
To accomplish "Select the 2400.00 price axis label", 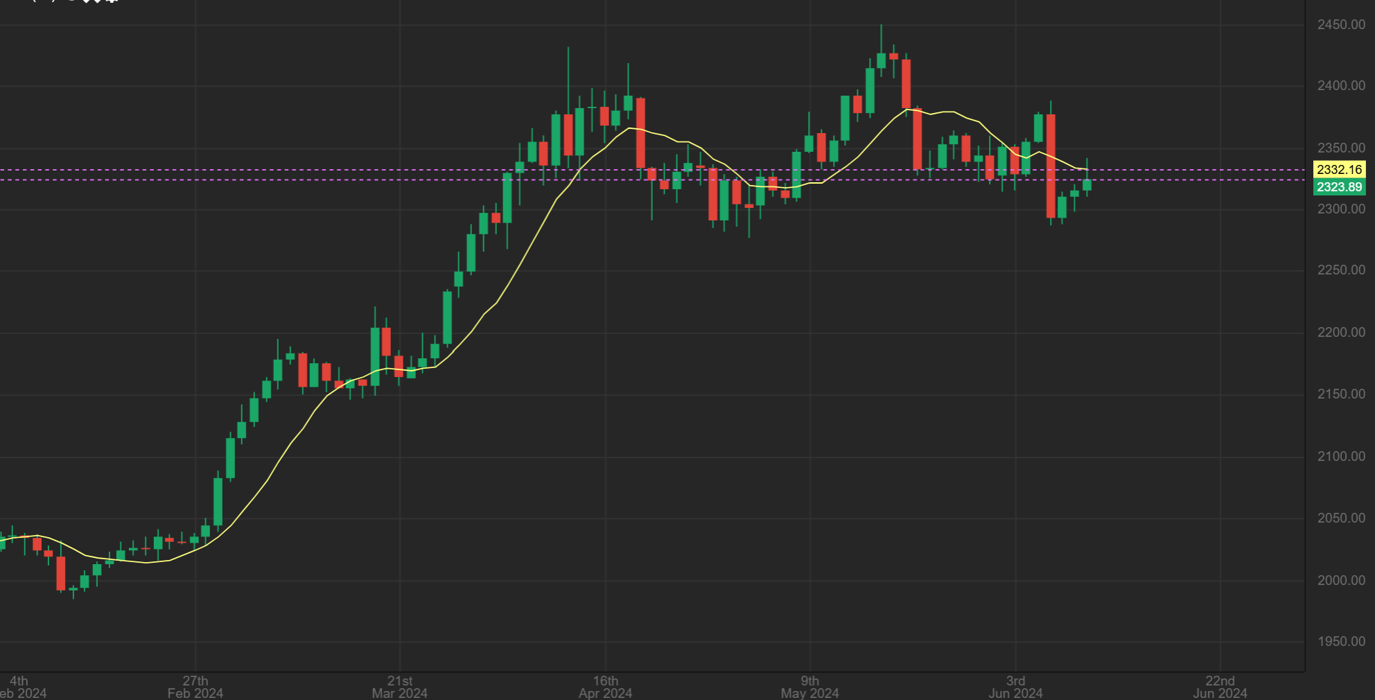I will click(1341, 86).
